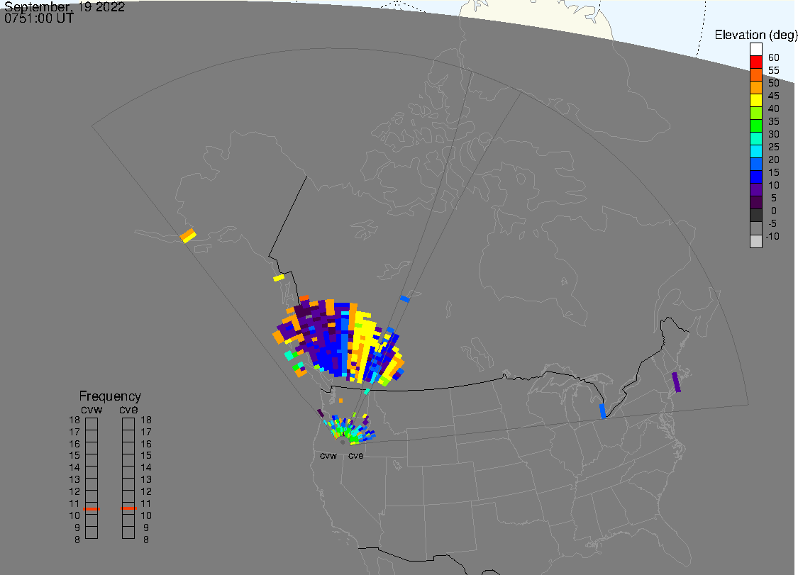
Task: Select the cyan swatch between labels 25 and 20
Action: (x=755, y=151)
